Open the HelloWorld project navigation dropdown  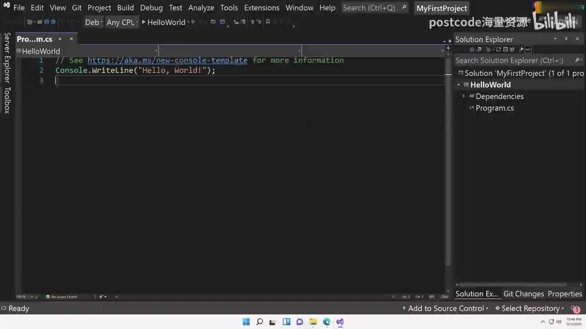(87, 51)
